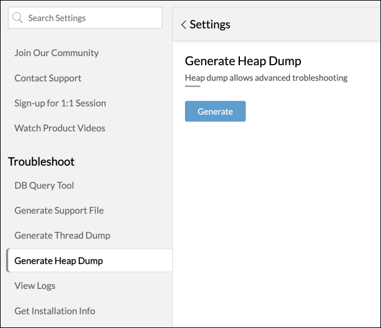Click the Settings header title
The image size is (381, 328).
[x=210, y=25]
